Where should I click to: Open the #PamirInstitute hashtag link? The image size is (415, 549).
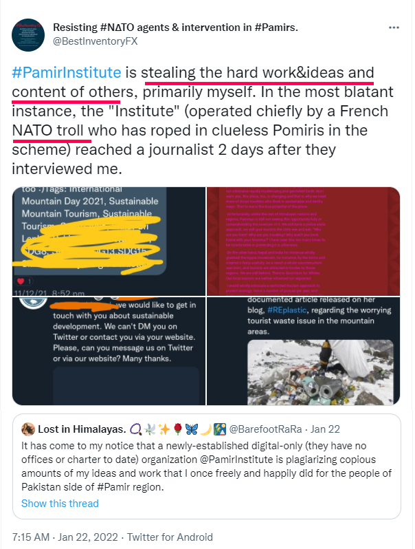tap(67, 72)
